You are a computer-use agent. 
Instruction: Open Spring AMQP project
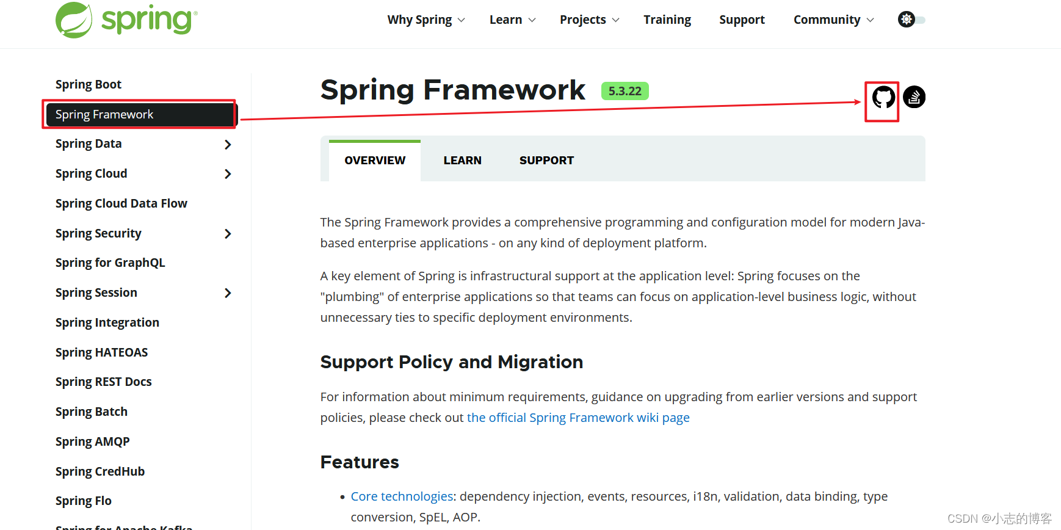[x=93, y=441]
